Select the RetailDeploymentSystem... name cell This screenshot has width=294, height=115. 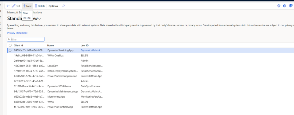pos(62,71)
